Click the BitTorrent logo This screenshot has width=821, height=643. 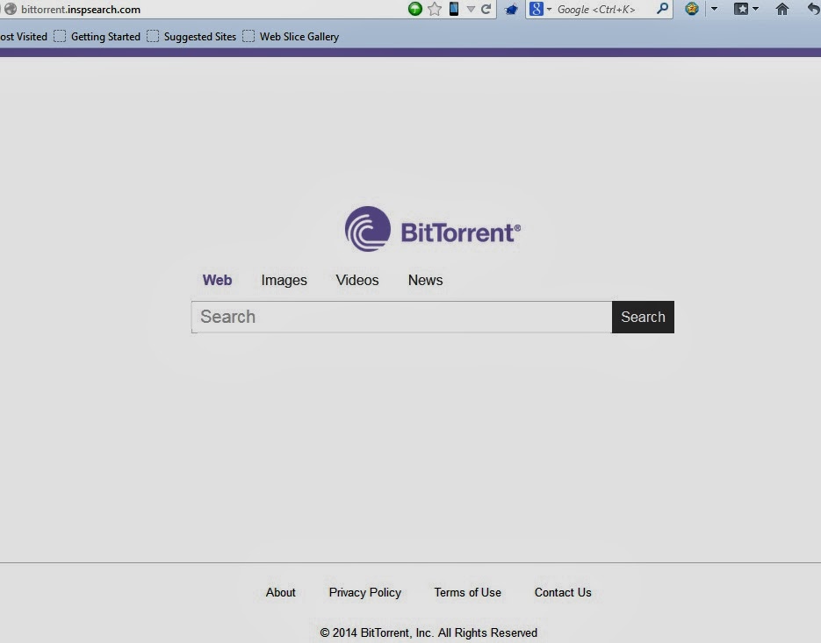click(x=433, y=229)
